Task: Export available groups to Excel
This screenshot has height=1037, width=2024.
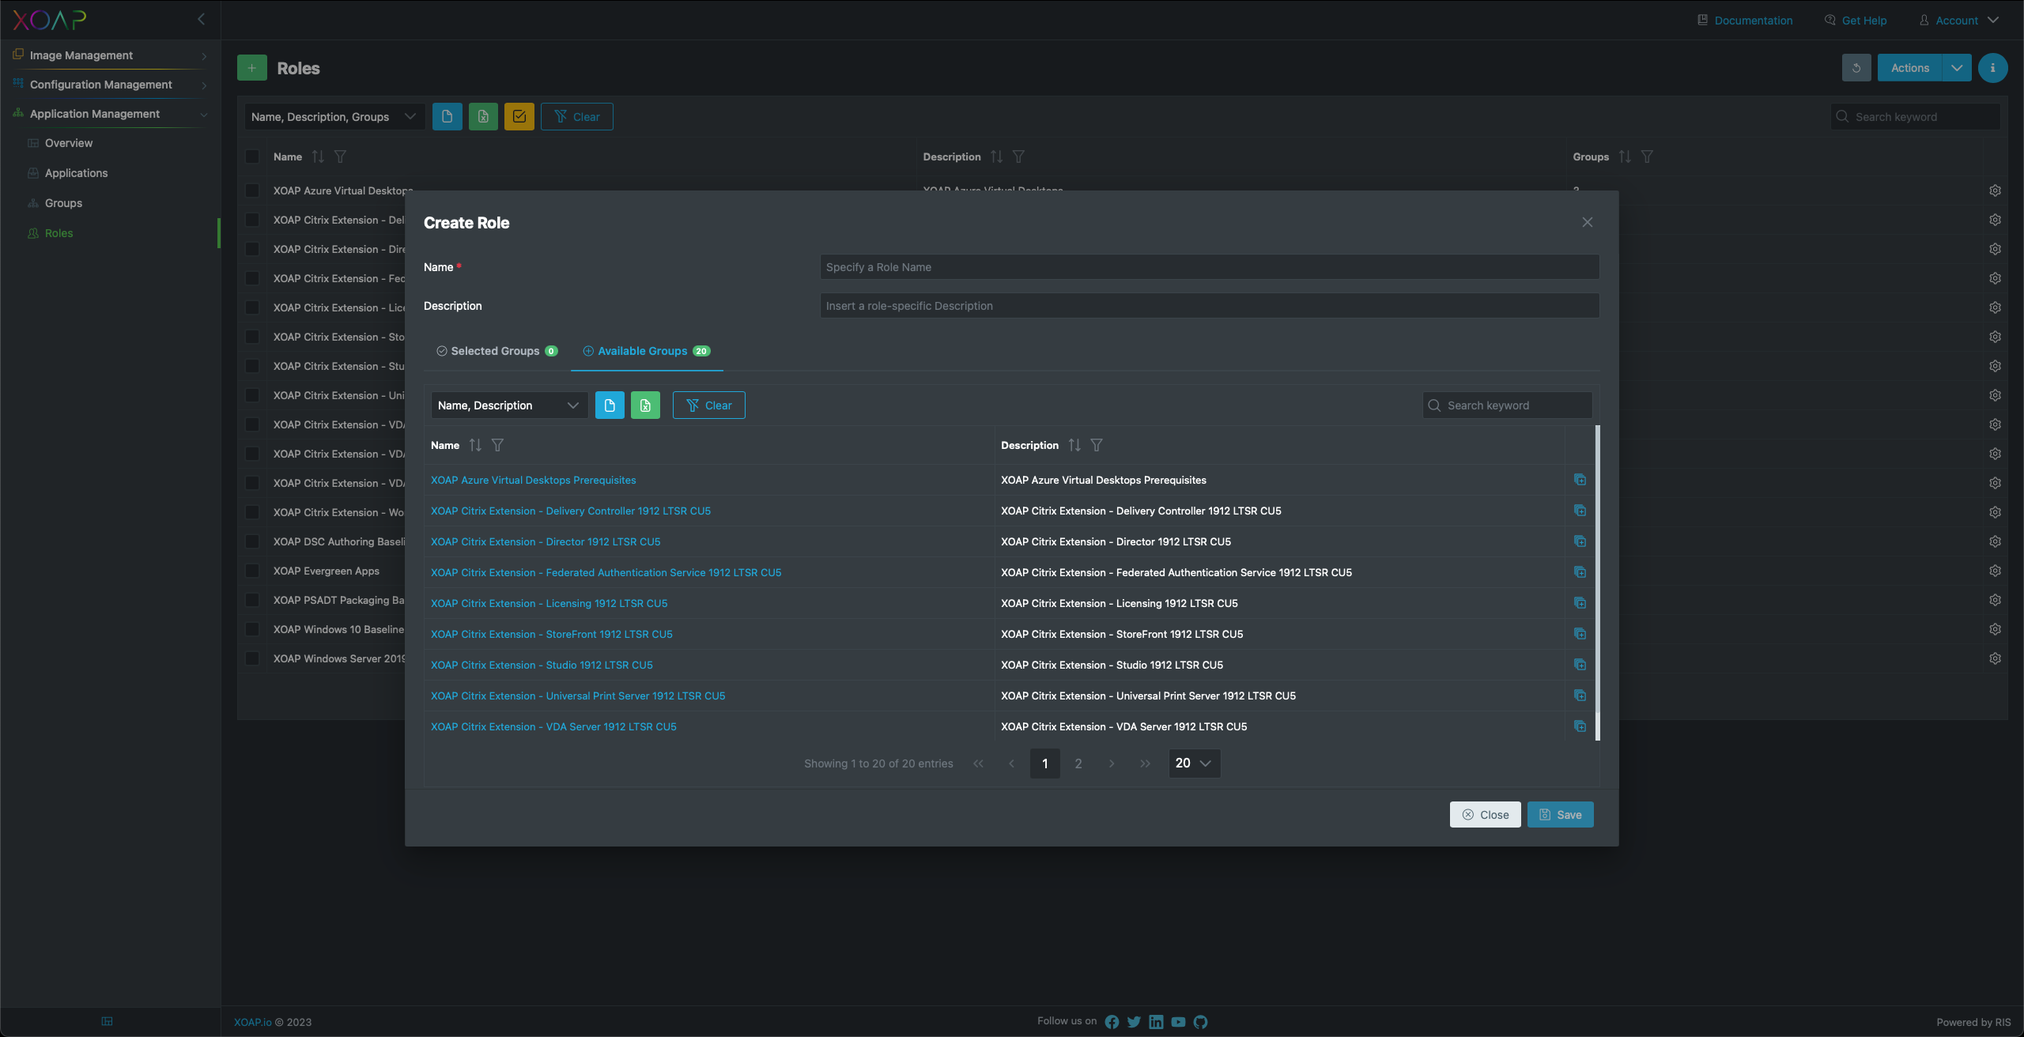Action: (645, 405)
